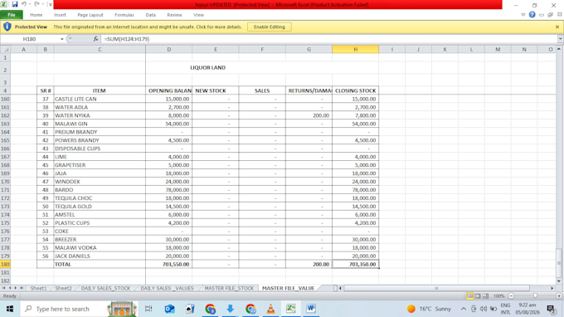Click the TOTAL label cell

click(x=100, y=265)
